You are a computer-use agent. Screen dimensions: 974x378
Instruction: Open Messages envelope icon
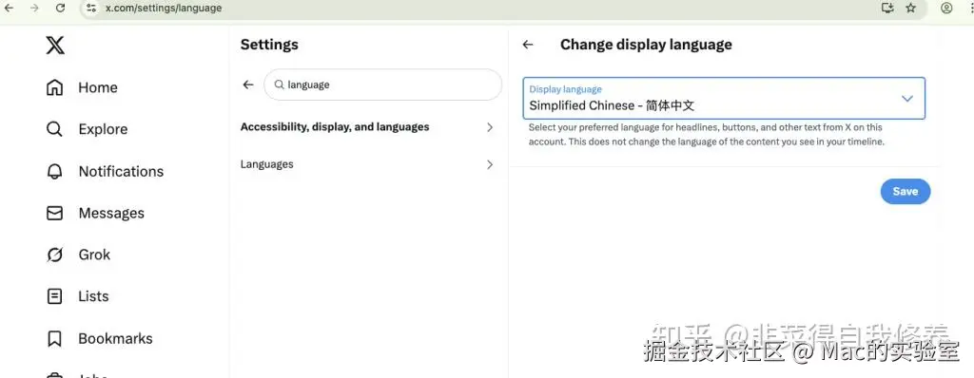tap(54, 213)
